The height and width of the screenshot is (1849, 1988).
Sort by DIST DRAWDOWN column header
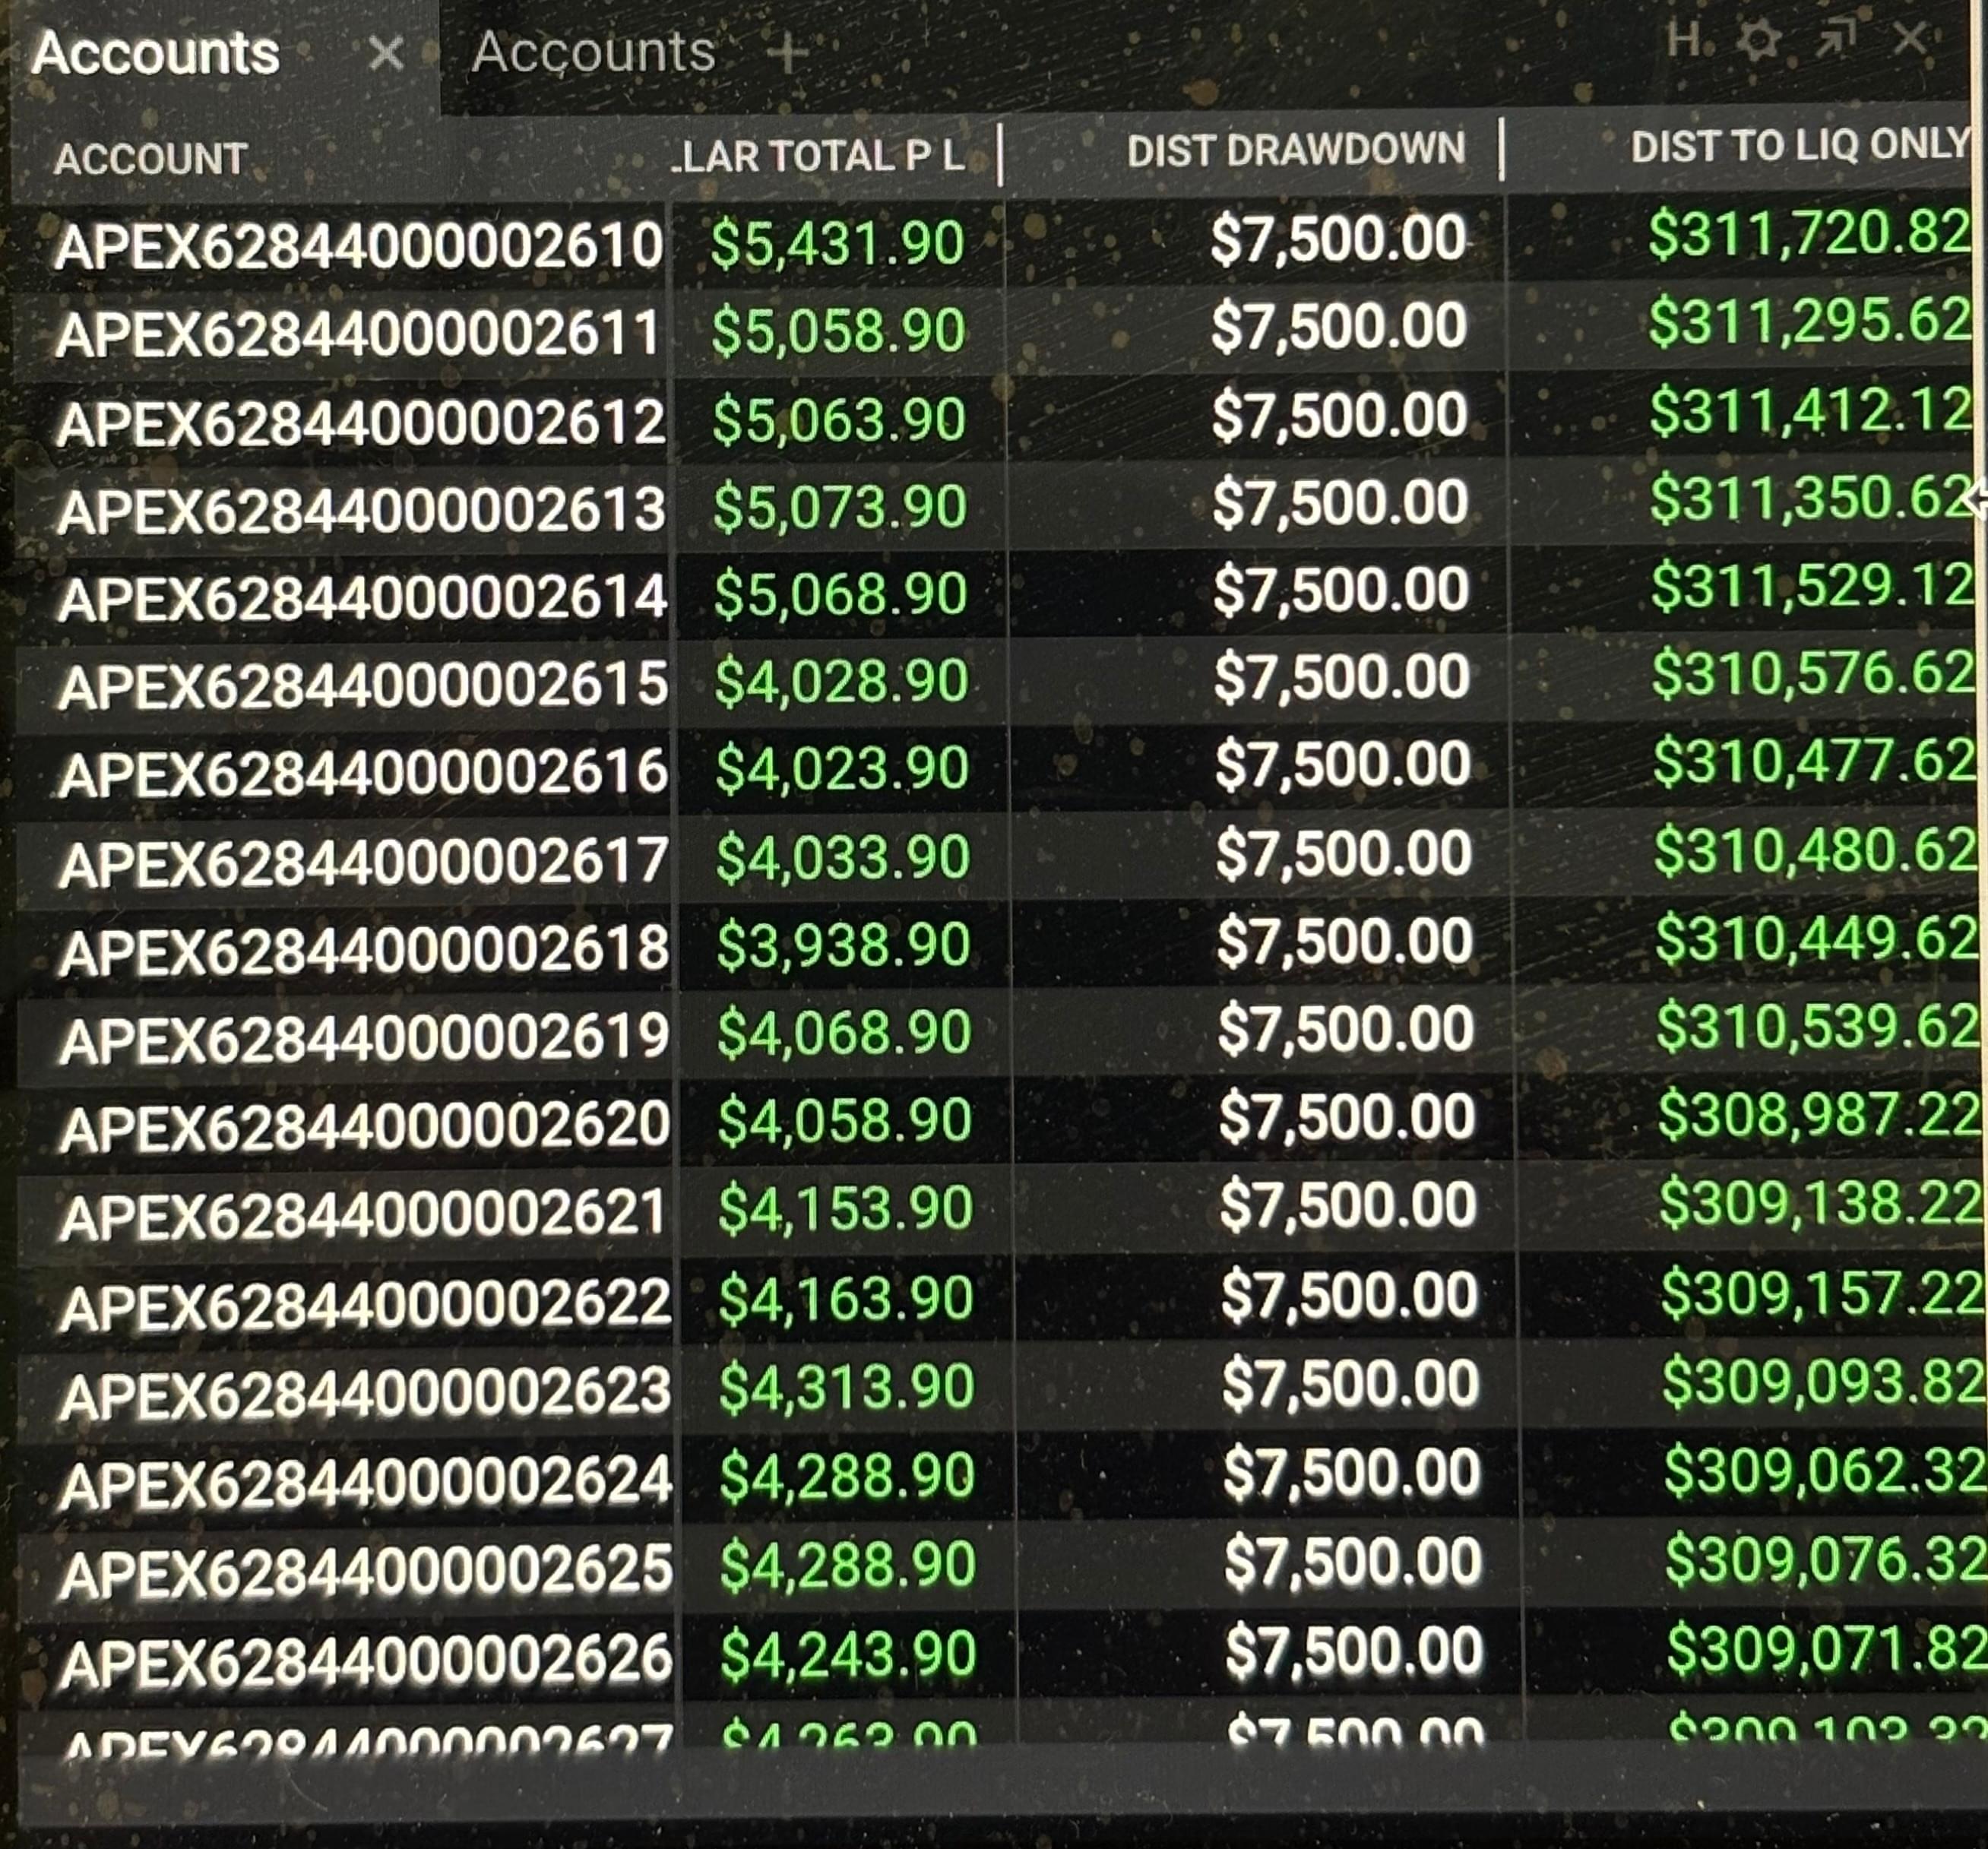[x=1295, y=151]
